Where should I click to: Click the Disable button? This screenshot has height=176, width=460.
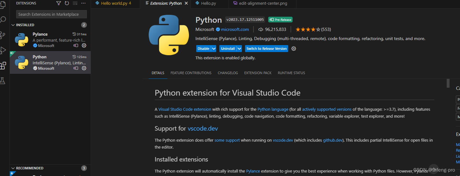tap(203, 49)
